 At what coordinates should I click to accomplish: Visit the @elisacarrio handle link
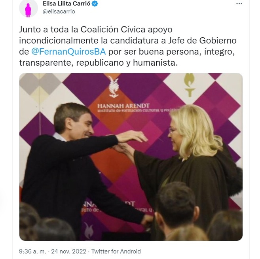click(x=59, y=11)
